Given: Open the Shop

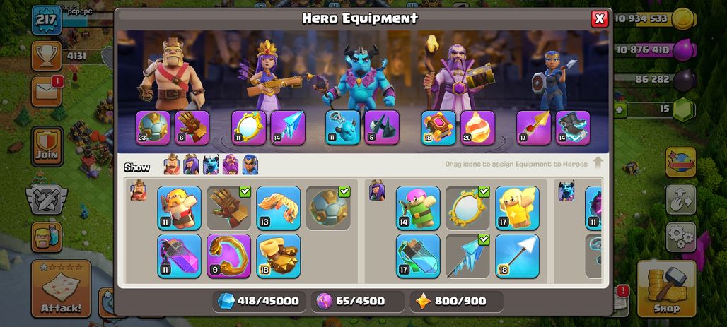Looking at the screenshot, I should 667,288.
